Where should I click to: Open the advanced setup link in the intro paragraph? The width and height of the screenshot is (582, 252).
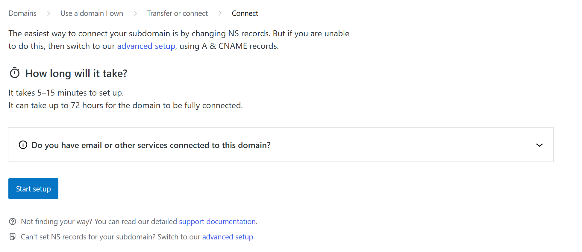pos(146,46)
